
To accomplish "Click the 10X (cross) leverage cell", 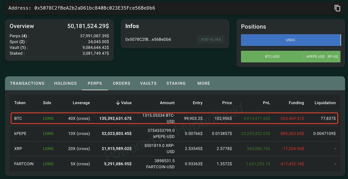I will pyautogui.click(x=79, y=134).
